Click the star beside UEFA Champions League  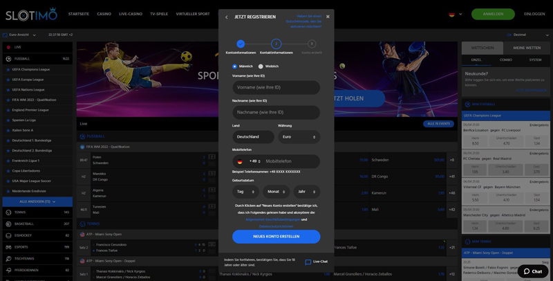point(8,69)
